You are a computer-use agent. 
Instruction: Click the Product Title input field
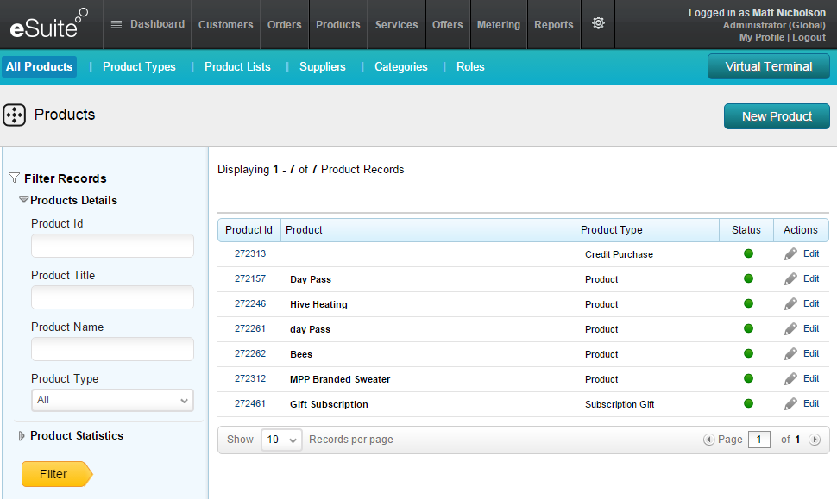tap(112, 298)
